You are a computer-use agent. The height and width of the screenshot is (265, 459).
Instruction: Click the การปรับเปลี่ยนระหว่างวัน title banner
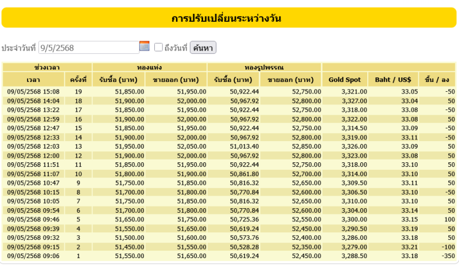pos(229,18)
